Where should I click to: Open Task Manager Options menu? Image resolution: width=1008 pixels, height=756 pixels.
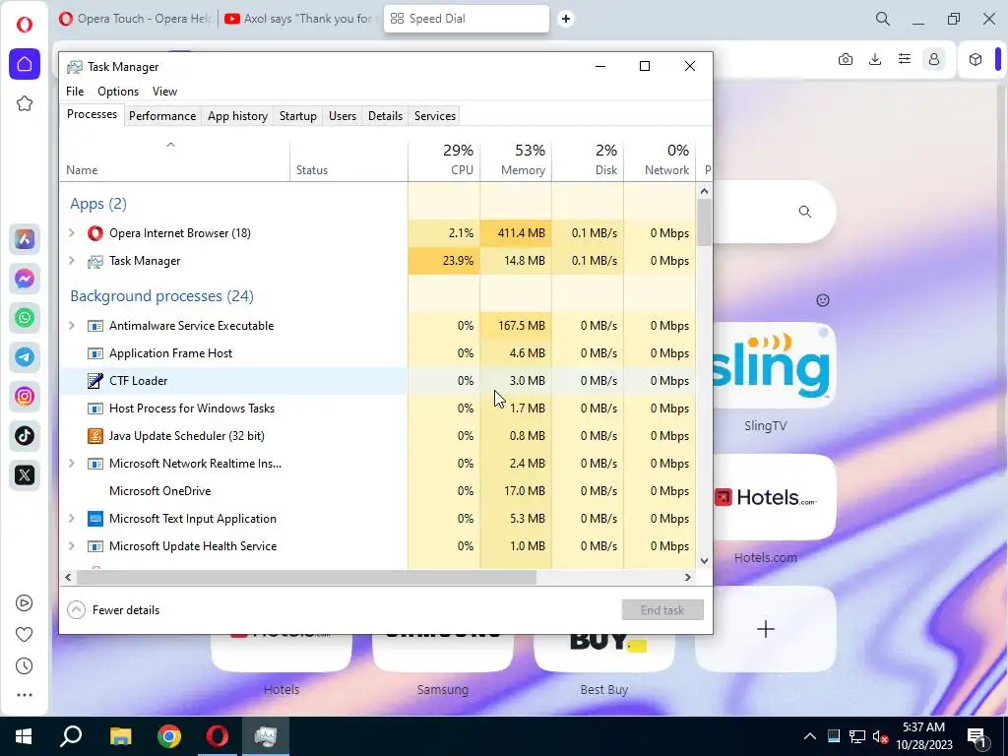118,92
